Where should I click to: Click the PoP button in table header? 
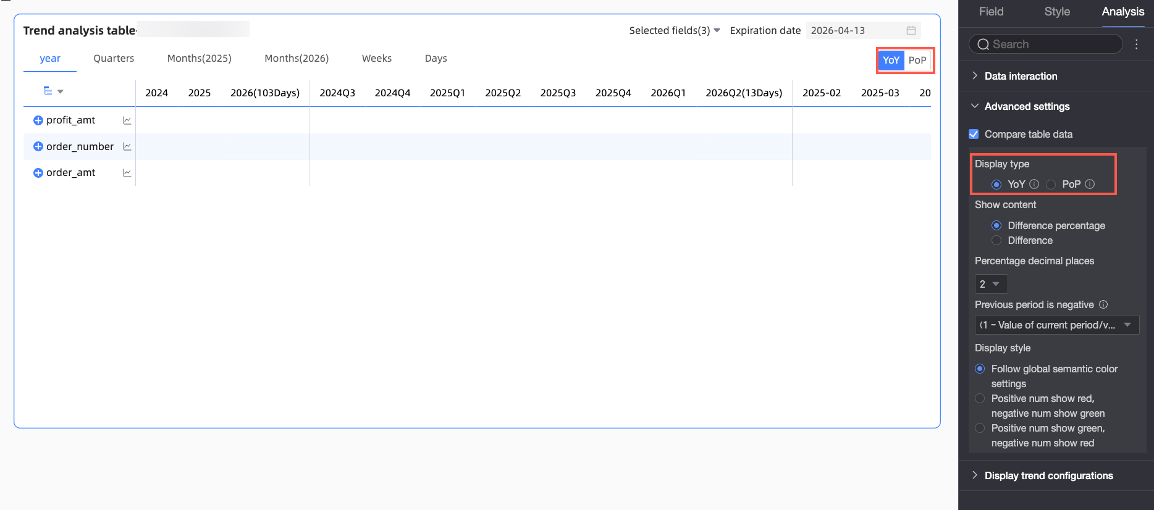pos(917,60)
